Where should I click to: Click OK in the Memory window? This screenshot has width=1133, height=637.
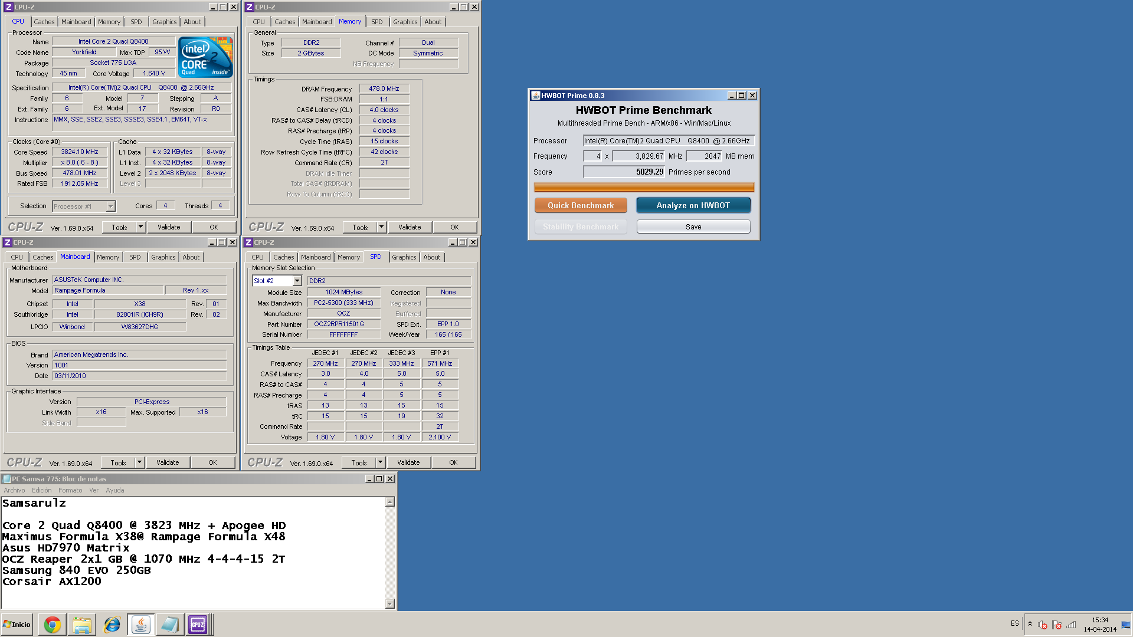(x=454, y=227)
